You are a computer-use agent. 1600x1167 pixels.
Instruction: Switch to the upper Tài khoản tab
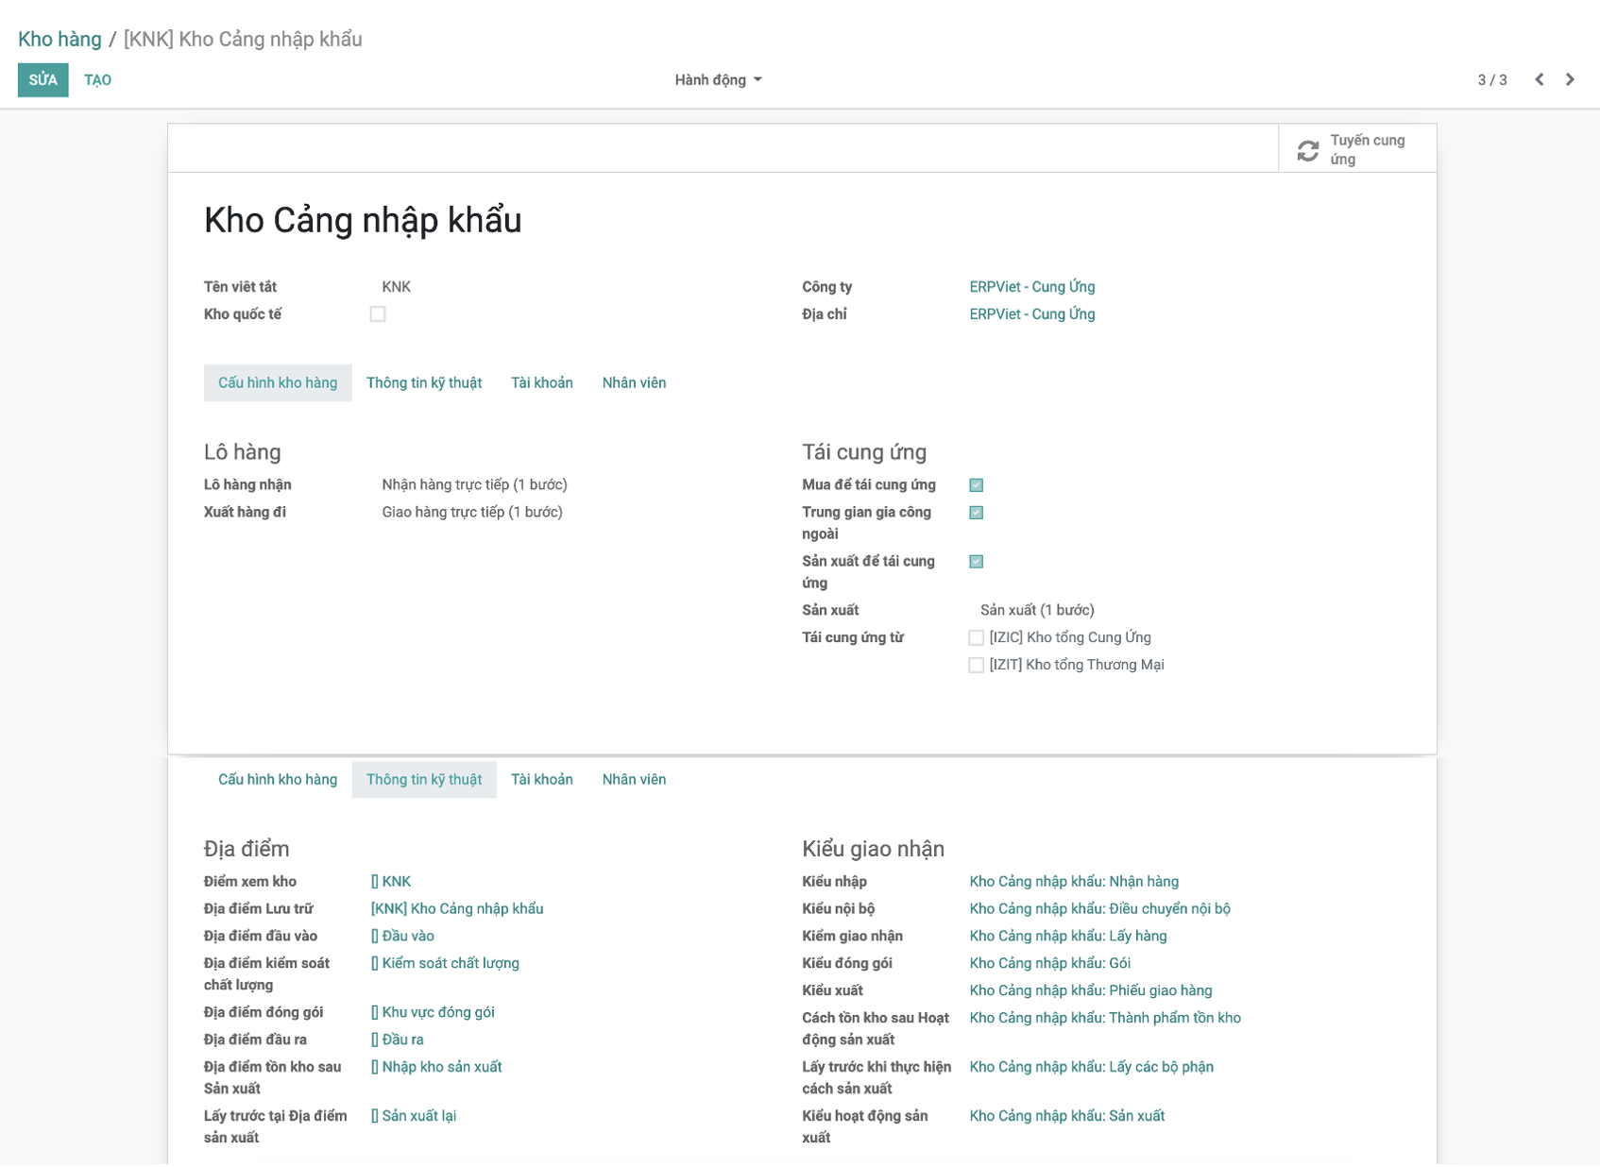541,383
